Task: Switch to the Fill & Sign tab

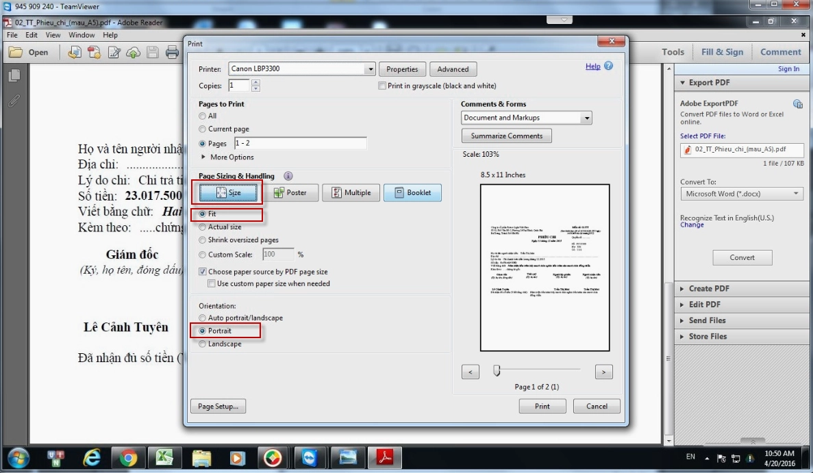Action: [722, 52]
